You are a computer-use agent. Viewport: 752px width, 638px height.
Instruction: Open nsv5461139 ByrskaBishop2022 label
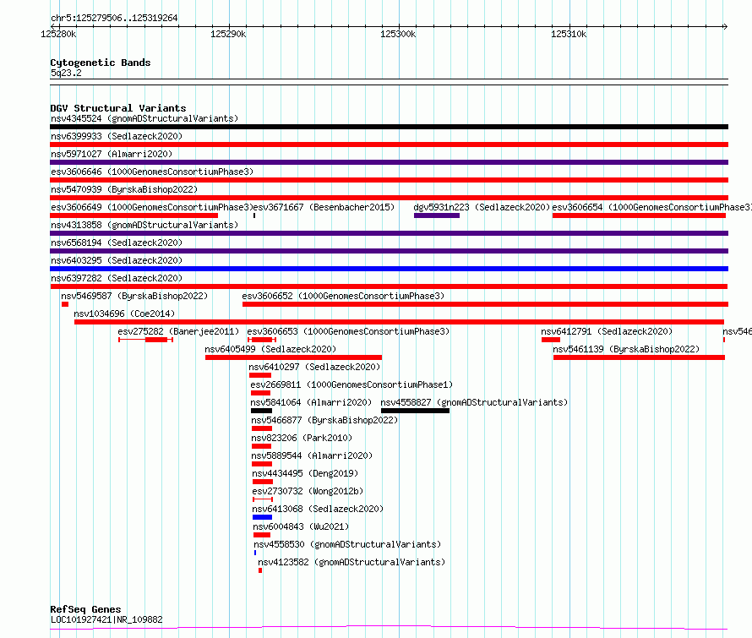[x=626, y=349]
